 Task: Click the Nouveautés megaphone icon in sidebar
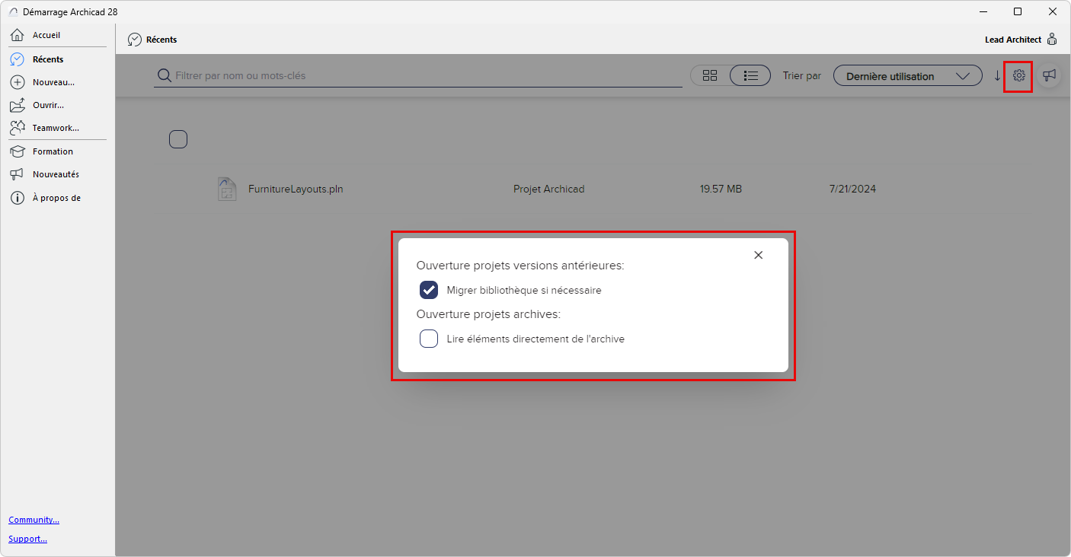[18, 174]
